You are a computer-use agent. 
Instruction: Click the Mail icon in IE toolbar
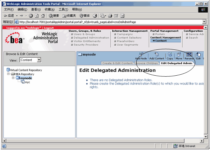pos(103,16)
